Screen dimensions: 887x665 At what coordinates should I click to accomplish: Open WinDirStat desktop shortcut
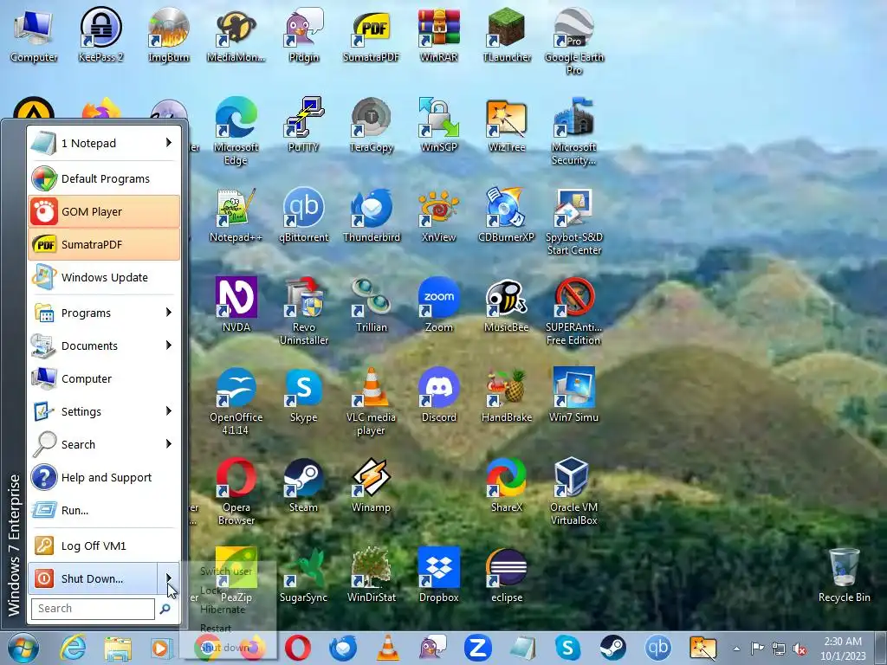pos(371,575)
